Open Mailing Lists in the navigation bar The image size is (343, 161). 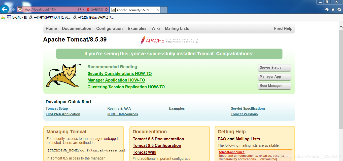click(177, 28)
